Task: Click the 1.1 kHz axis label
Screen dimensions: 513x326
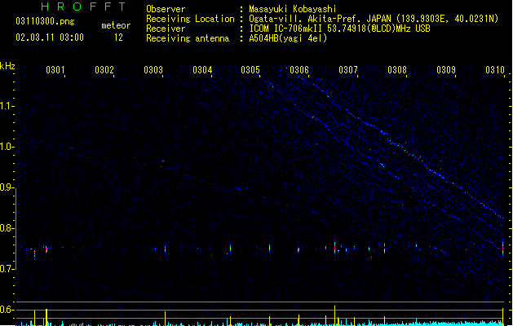Action: click(x=7, y=106)
